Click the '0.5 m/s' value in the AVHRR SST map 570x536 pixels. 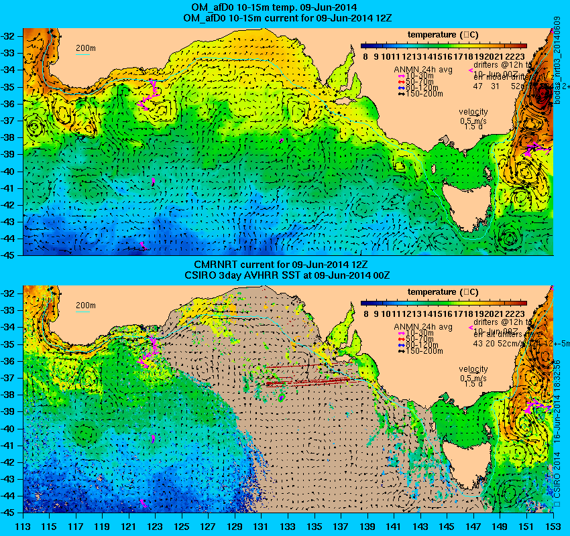473,378
